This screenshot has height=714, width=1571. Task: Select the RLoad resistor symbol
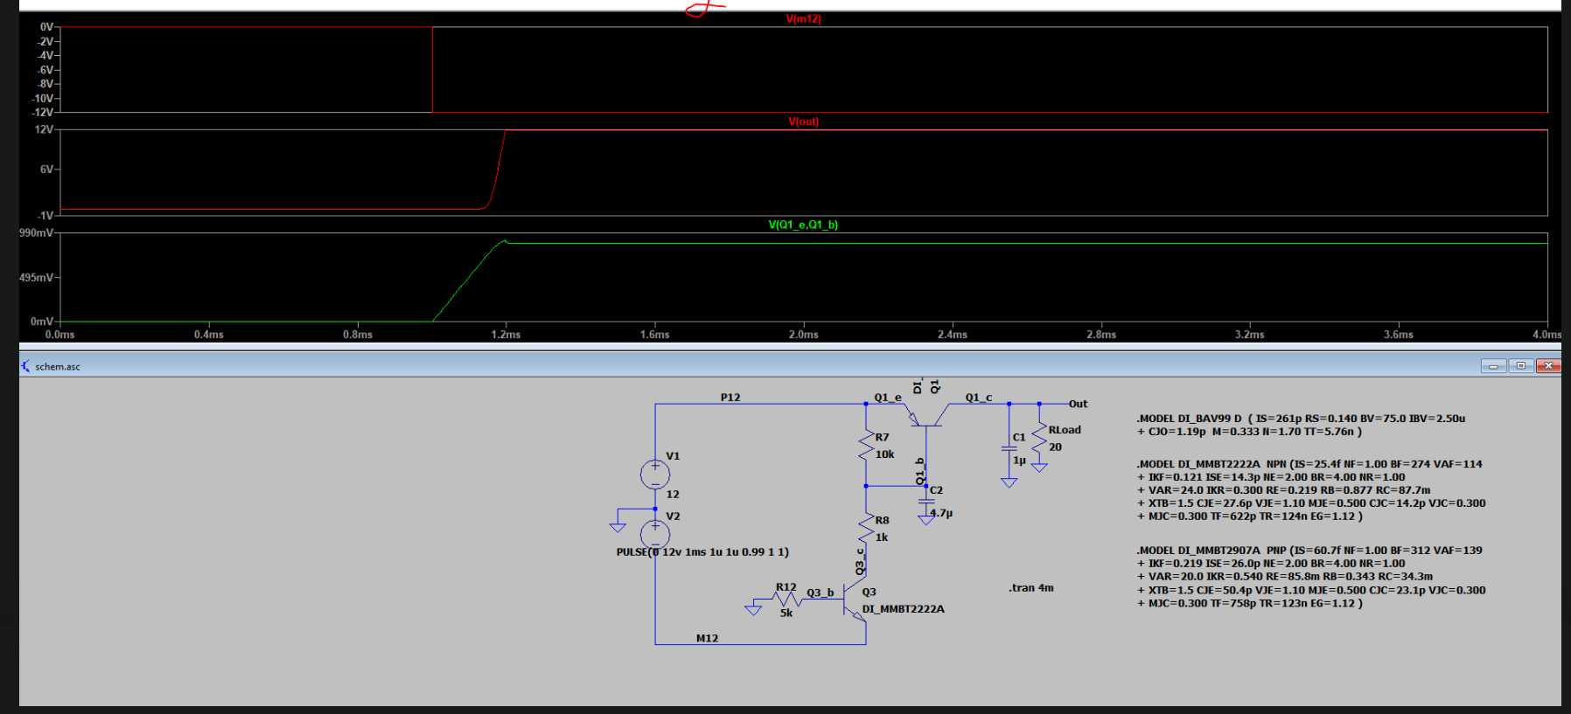[1039, 439]
